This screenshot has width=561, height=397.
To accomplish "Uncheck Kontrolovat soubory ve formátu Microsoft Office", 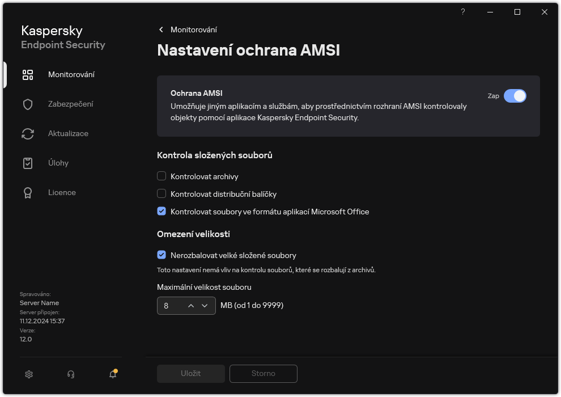I will (x=161, y=212).
